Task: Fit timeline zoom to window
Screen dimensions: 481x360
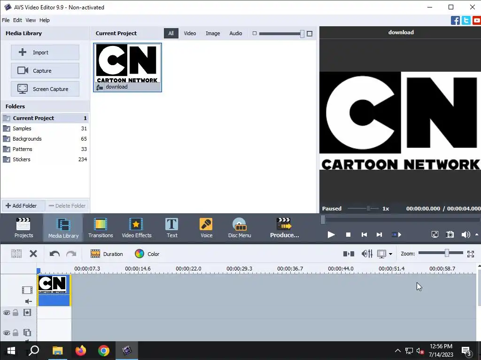Action: [471, 254]
